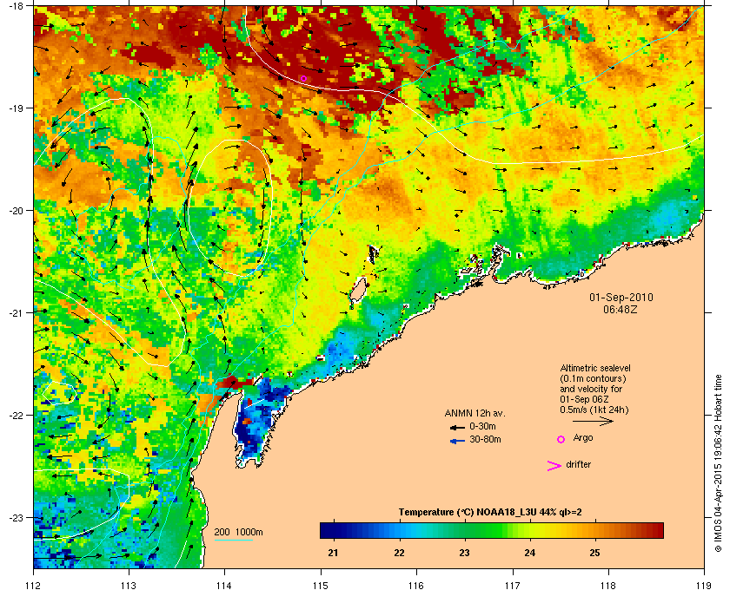Click the longitude axis label 113

pos(129,586)
